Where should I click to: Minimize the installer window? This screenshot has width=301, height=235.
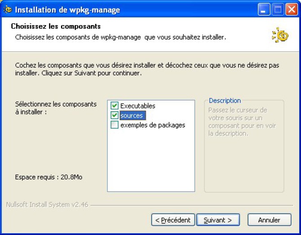(264, 9)
